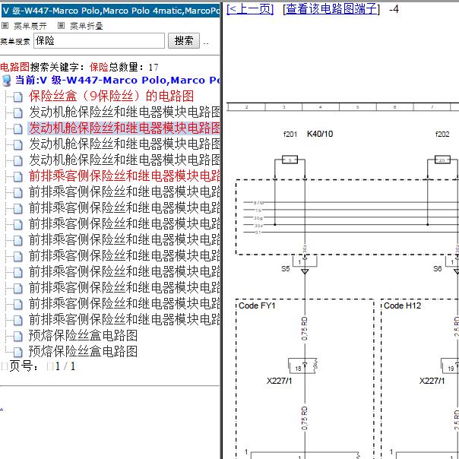Screen dimensions: 459x459
Task: Click connector pin 18 symbol
Action: [302, 366]
